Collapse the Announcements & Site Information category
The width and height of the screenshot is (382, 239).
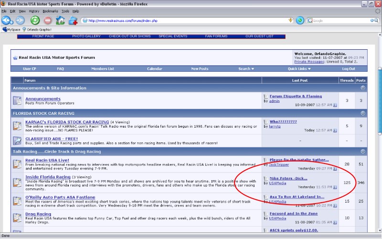coord(362,88)
